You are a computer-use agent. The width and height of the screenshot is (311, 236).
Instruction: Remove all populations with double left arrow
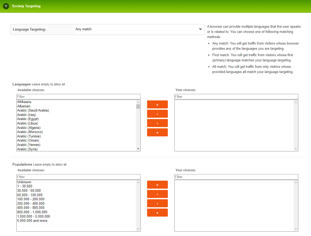[x=157, y=212]
